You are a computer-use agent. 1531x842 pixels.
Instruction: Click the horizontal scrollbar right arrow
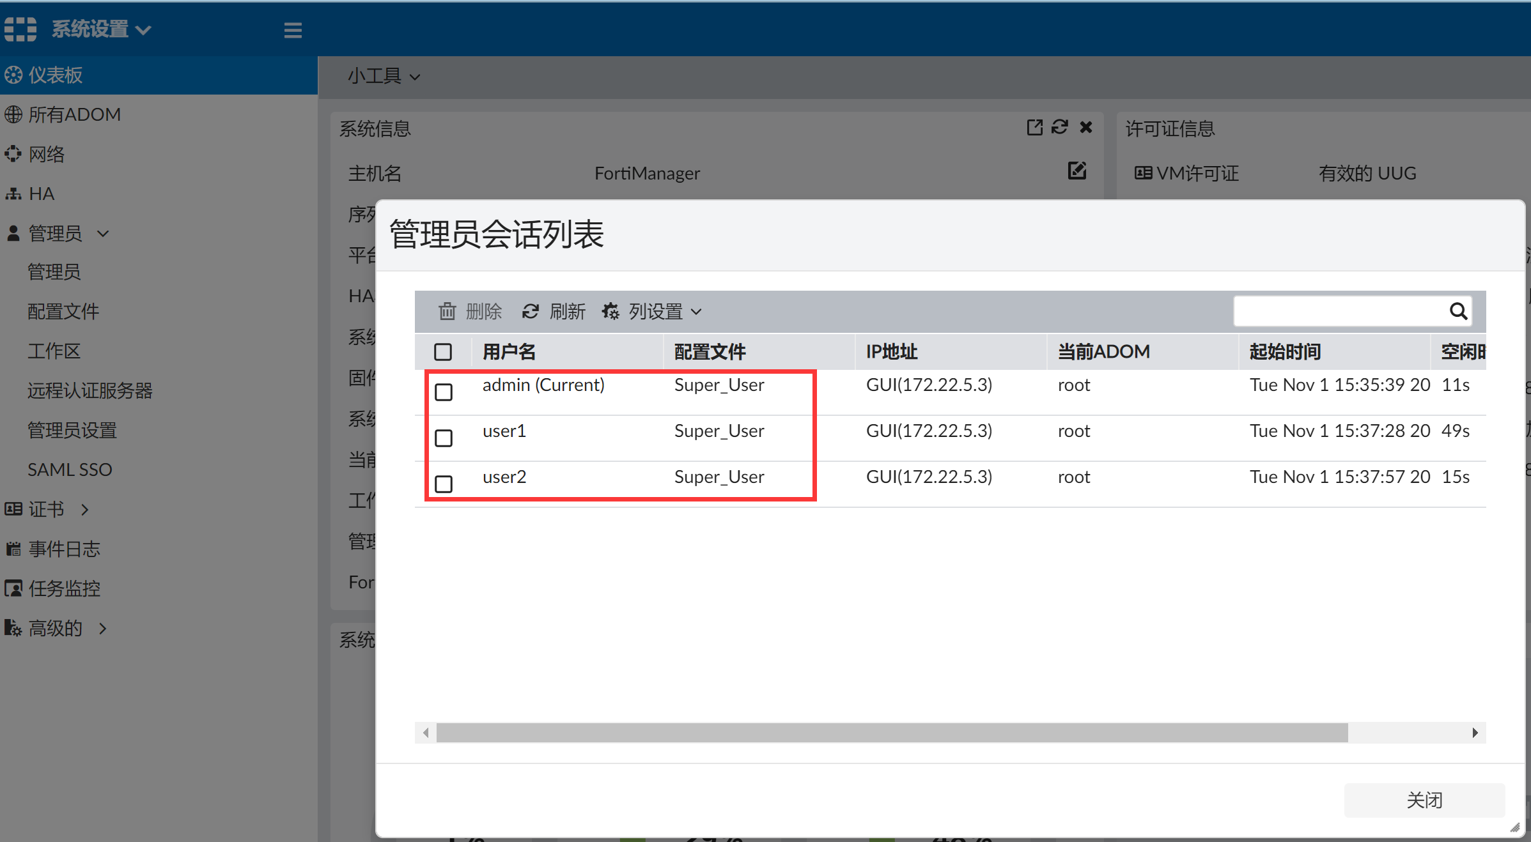pyautogui.click(x=1475, y=733)
